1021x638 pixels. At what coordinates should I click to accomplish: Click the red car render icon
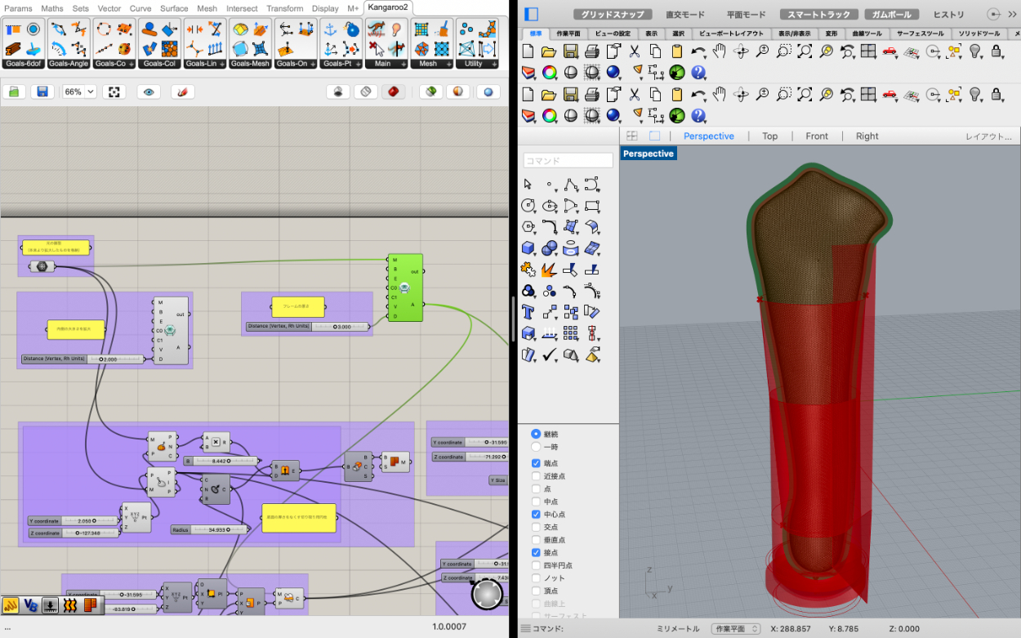point(889,51)
